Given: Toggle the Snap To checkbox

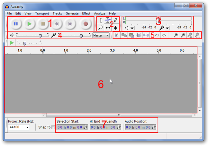Looking at the screenshot, I should tap(53, 127).
